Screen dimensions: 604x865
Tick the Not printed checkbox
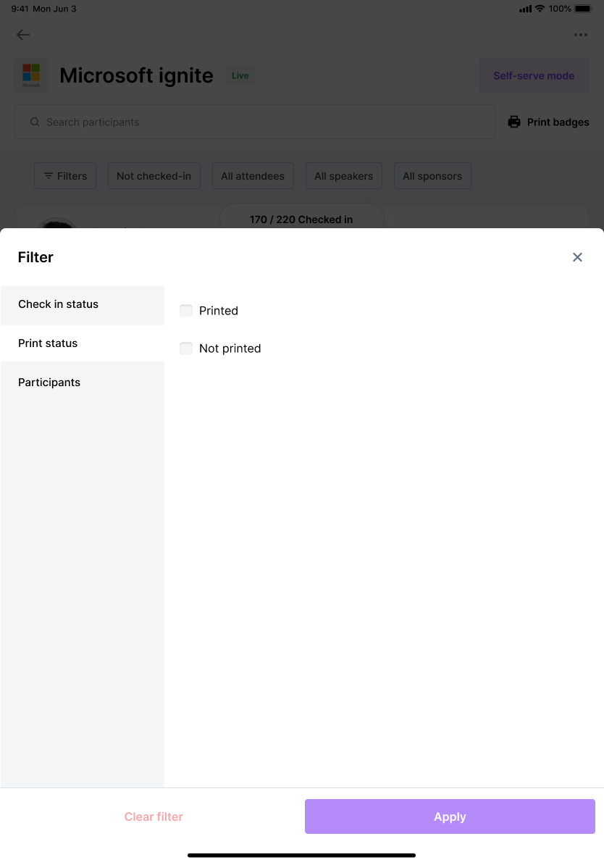186,348
